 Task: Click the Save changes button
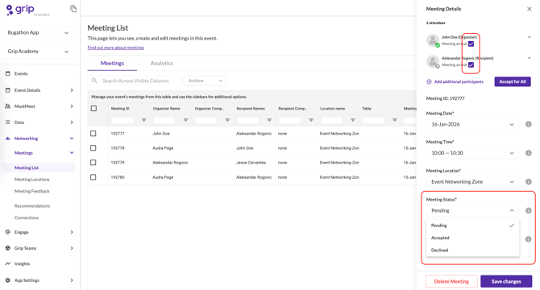[506, 281]
